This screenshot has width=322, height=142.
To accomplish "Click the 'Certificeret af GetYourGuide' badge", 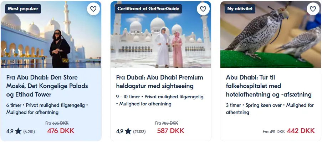I will point(148,9).
